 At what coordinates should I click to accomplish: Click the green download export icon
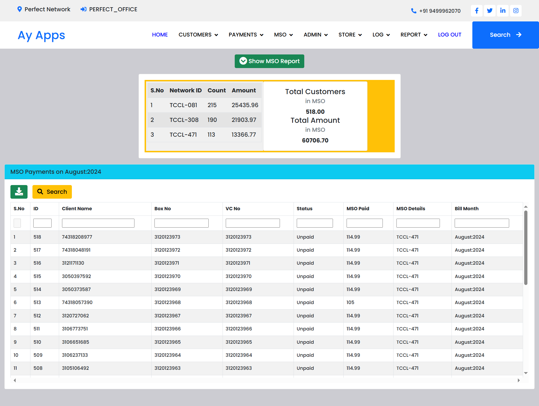[x=19, y=192]
